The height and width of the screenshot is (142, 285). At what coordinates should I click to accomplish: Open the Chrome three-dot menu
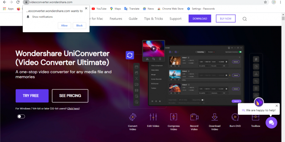[x=281, y=2]
